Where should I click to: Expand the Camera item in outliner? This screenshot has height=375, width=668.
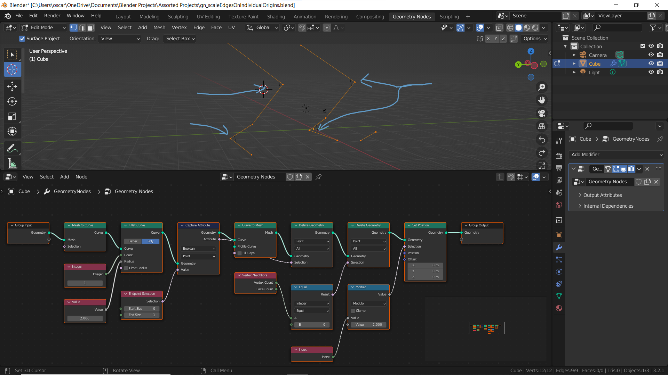click(x=574, y=55)
